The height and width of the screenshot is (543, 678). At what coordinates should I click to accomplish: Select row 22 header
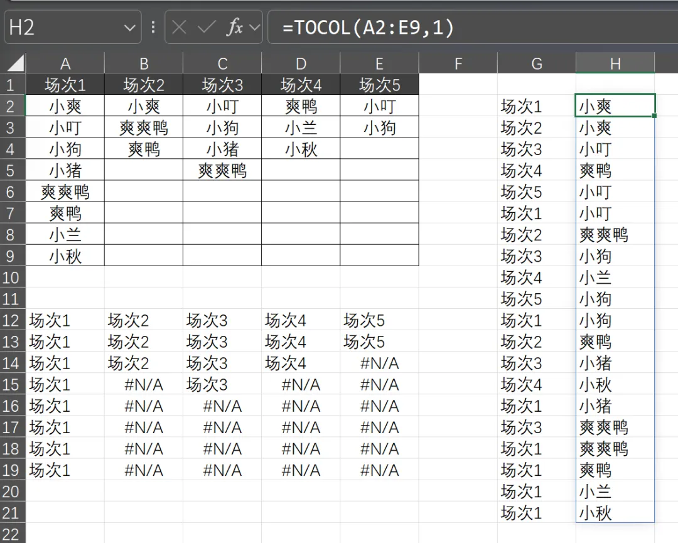[x=13, y=534]
